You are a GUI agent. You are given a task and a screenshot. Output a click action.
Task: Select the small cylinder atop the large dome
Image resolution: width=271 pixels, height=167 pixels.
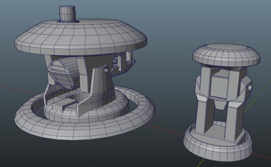67,14
